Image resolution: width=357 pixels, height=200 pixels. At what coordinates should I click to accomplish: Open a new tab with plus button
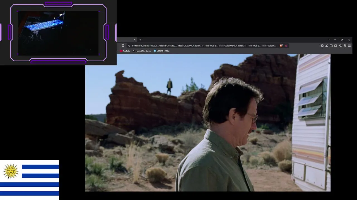pyautogui.click(x=140, y=40)
